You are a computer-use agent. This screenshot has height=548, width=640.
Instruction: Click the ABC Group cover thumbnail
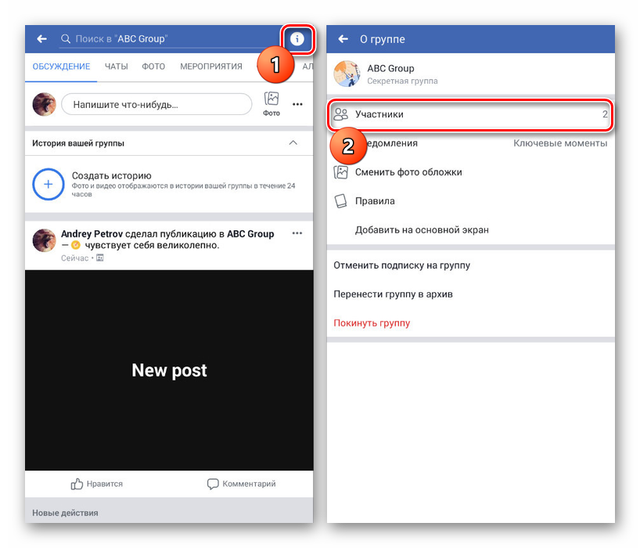click(347, 74)
